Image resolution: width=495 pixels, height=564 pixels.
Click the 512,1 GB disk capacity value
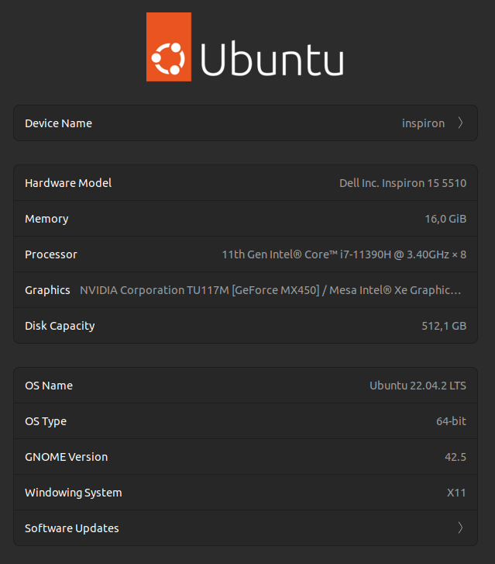[x=444, y=326]
